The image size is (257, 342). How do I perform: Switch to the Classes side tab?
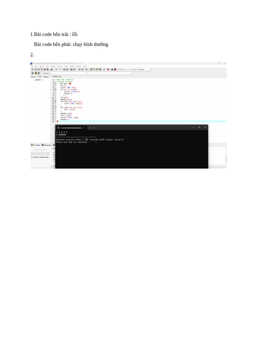[39, 76]
